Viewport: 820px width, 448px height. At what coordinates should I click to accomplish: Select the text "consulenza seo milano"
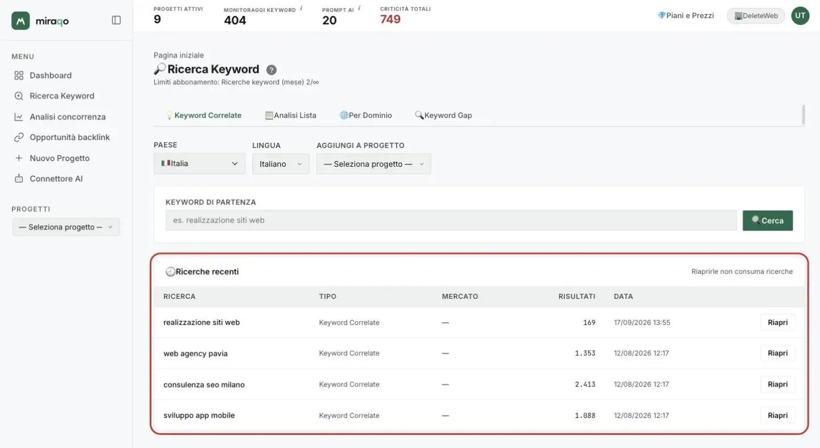tap(204, 385)
